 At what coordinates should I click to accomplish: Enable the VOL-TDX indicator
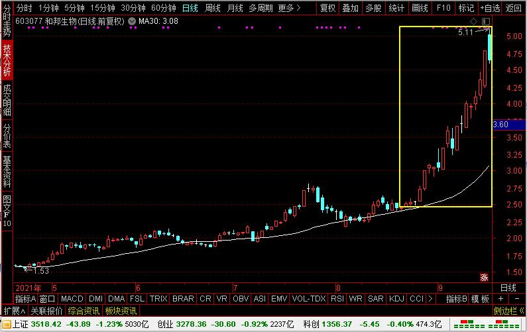pyautogui.click(x=309, y=299)
